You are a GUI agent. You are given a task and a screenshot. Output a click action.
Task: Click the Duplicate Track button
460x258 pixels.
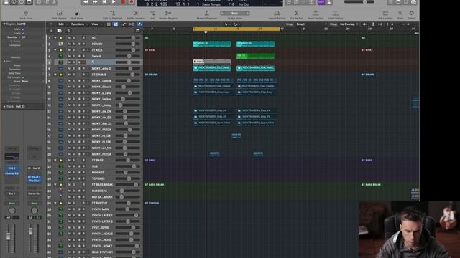click(x=60, y=31)
